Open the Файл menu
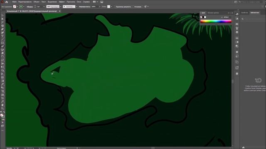 [15, 2]
